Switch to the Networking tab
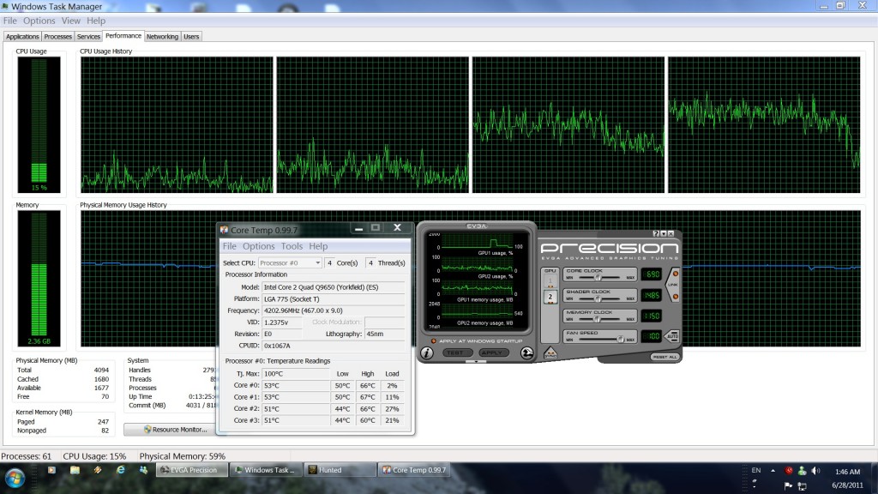Screen dimensions: 878x494 (162, 36)
